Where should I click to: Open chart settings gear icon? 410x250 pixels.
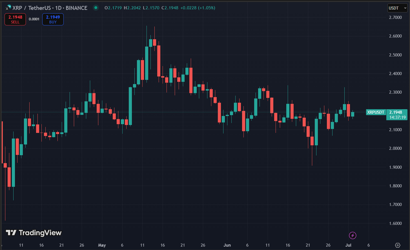coord(398,245)
